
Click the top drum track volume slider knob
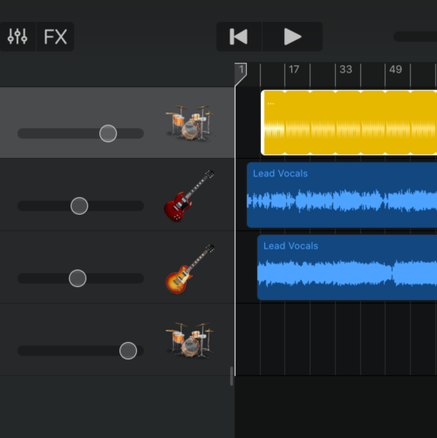tap(108, 133)
